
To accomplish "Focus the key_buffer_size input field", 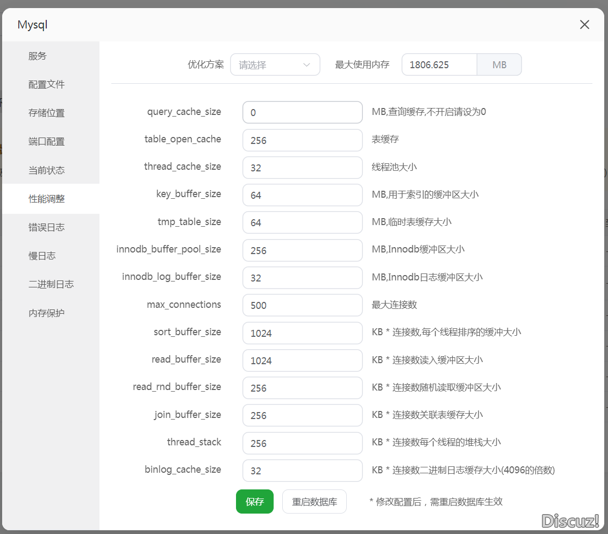I will tap(302, 195).
